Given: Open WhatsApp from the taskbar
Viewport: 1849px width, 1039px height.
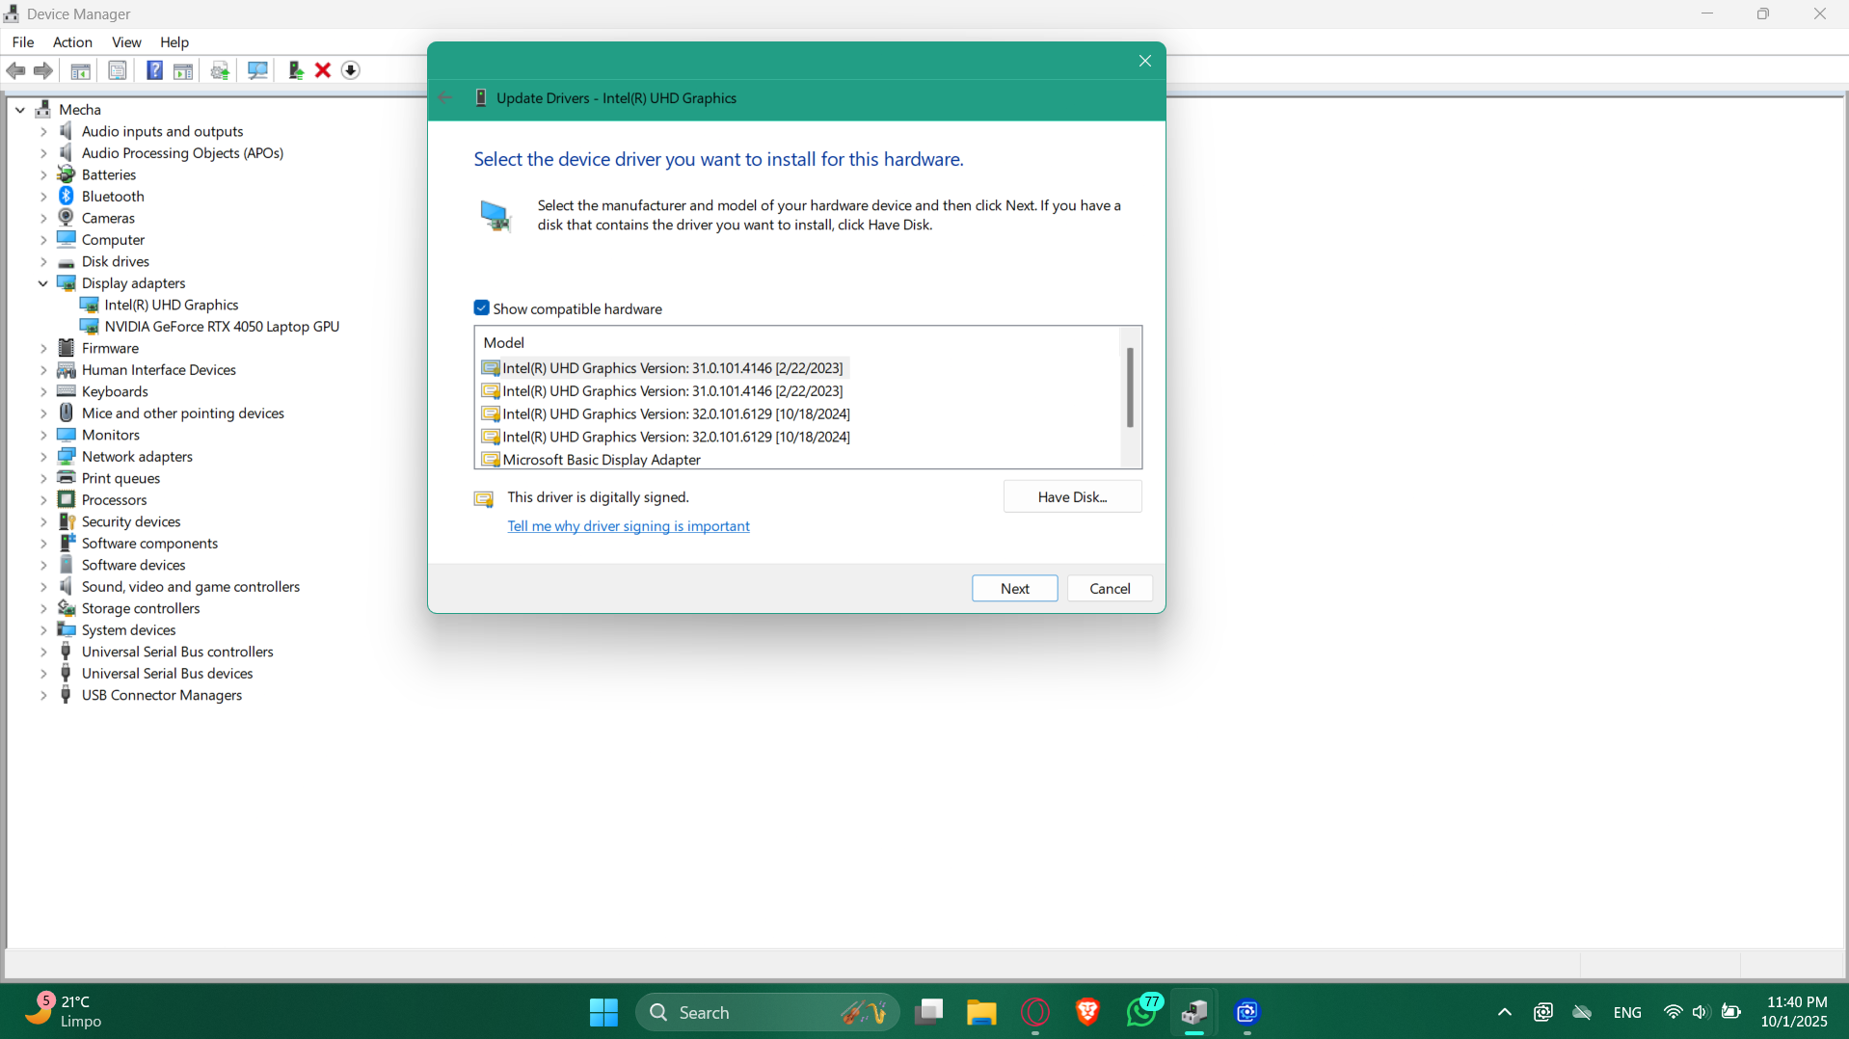Looking at the screenshot, I should pyautogui.click(x=1141, y=1012).
